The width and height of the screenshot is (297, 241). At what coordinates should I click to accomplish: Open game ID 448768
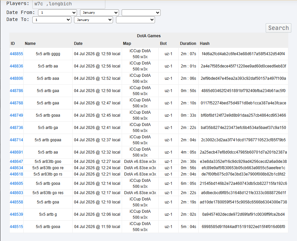[16, 103]
